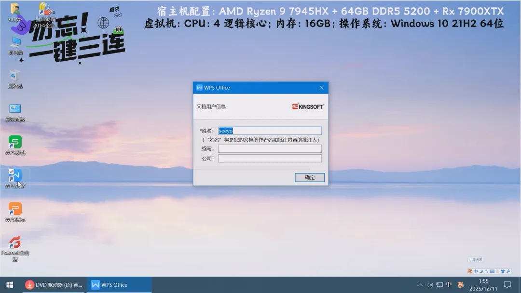Open the 此电脑 desktop icon
The width and height of the screenshot is (521, 293).
(15, 46)
